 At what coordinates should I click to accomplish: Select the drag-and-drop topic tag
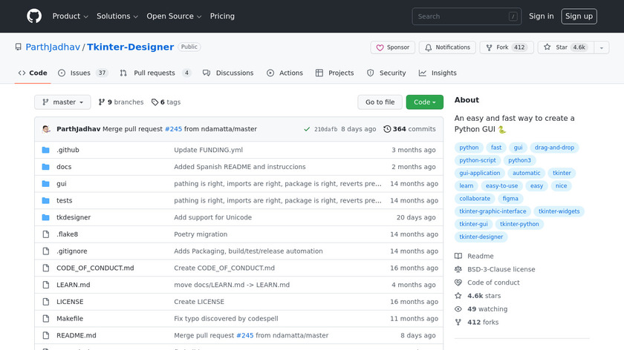coord(554,148)
